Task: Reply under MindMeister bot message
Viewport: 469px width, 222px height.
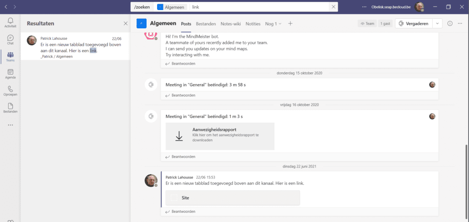Action: click(x=180, y=64)
